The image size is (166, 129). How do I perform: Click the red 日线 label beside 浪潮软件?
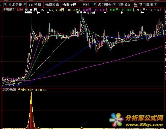(x=20, y=10)
